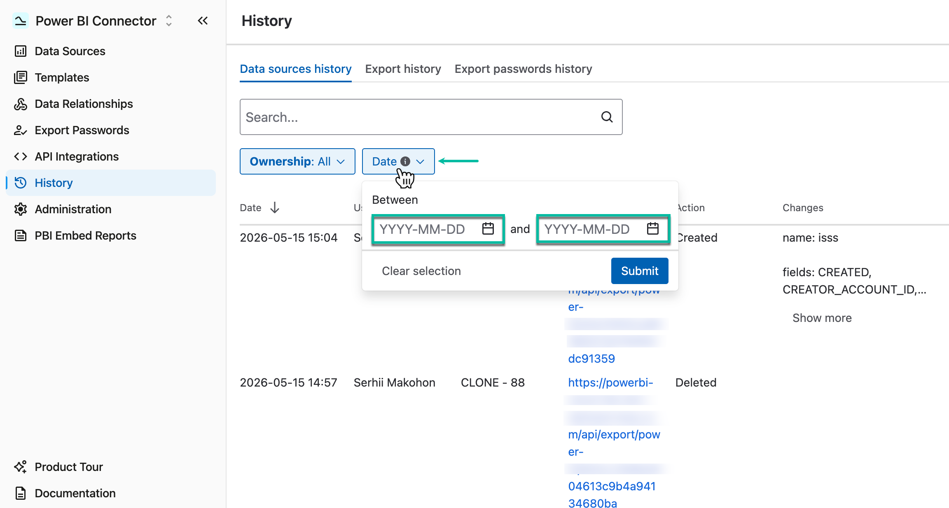Viewport: 949px width, 508px height.
Task: Open the https://powerbi- link for CLONE - 88
Action: tap(610, 382)
